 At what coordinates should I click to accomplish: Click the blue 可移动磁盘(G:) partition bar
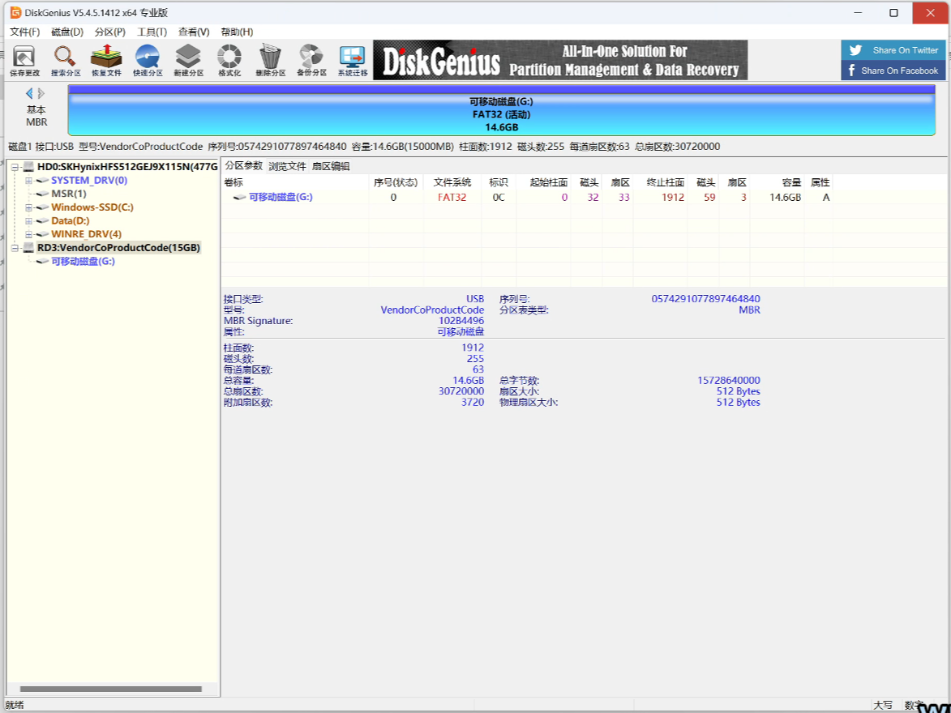(x=501, y=109)
